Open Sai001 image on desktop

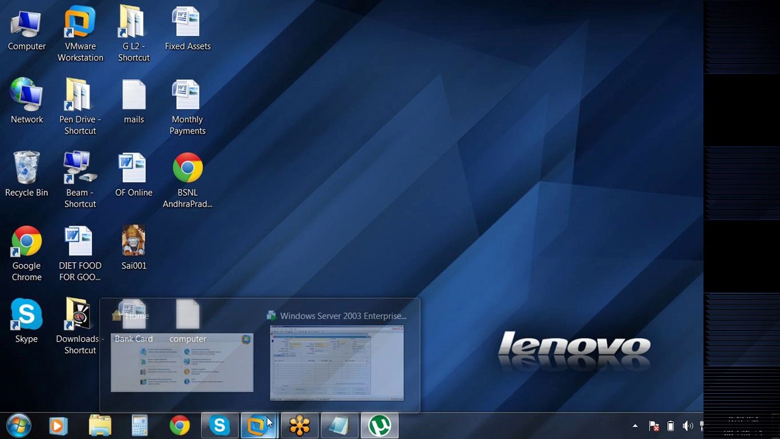[133, 248]
